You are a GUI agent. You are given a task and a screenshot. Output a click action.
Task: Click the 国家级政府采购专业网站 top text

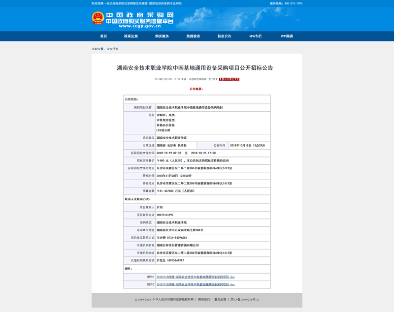(165, 3)
